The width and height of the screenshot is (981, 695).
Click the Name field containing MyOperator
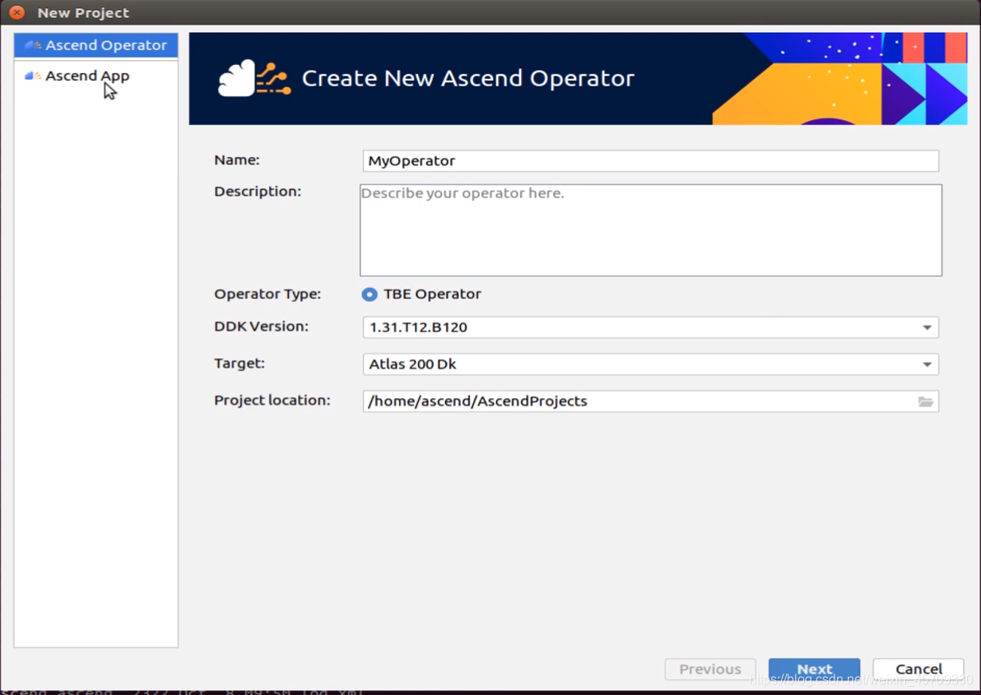point(651,160)
